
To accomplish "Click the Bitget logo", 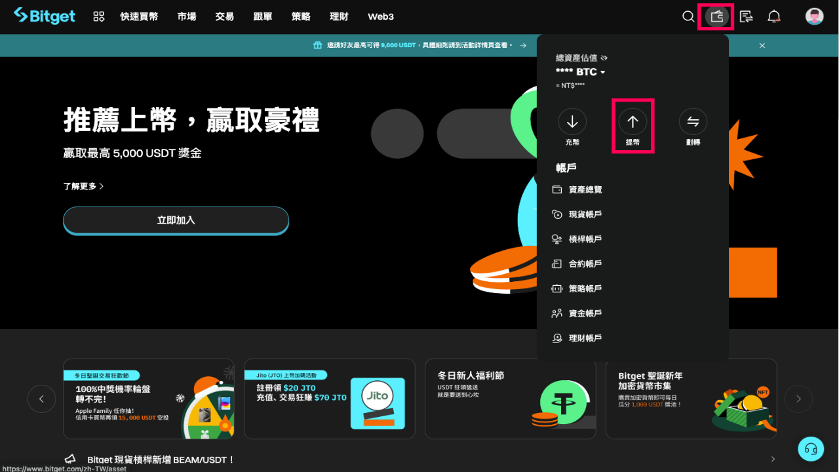I will [43, 16].
